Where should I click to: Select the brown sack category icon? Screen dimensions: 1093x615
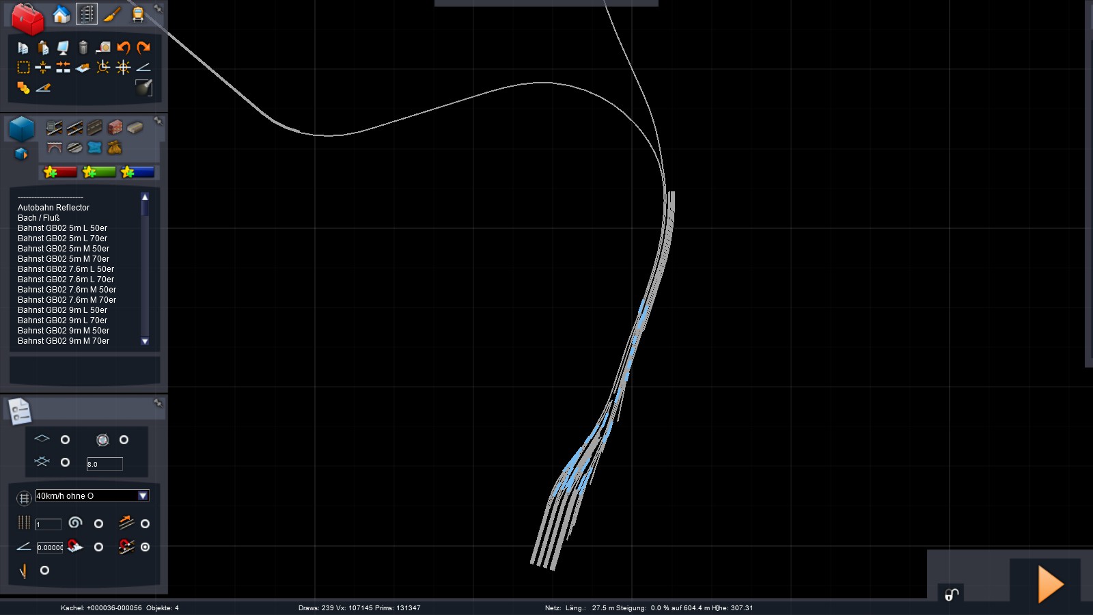115,148
